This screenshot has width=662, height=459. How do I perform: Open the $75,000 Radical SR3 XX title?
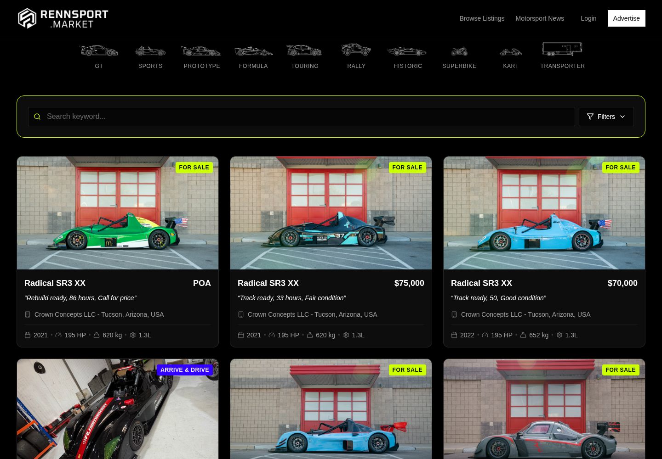268,283
